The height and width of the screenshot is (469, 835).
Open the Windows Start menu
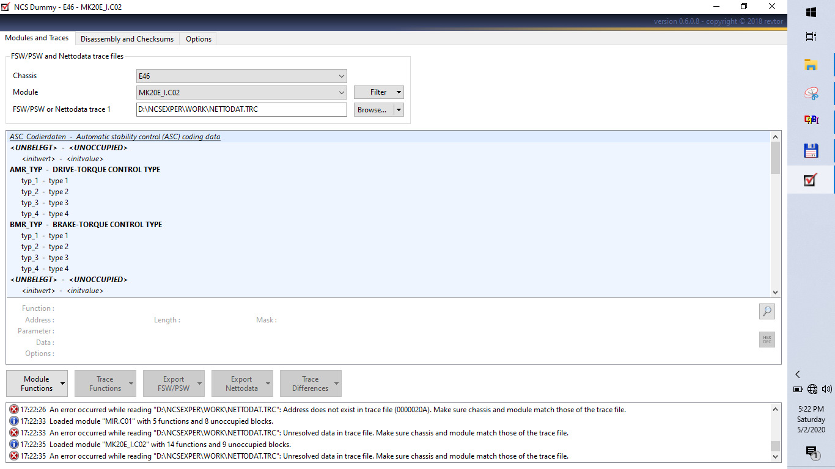[811, 12]
